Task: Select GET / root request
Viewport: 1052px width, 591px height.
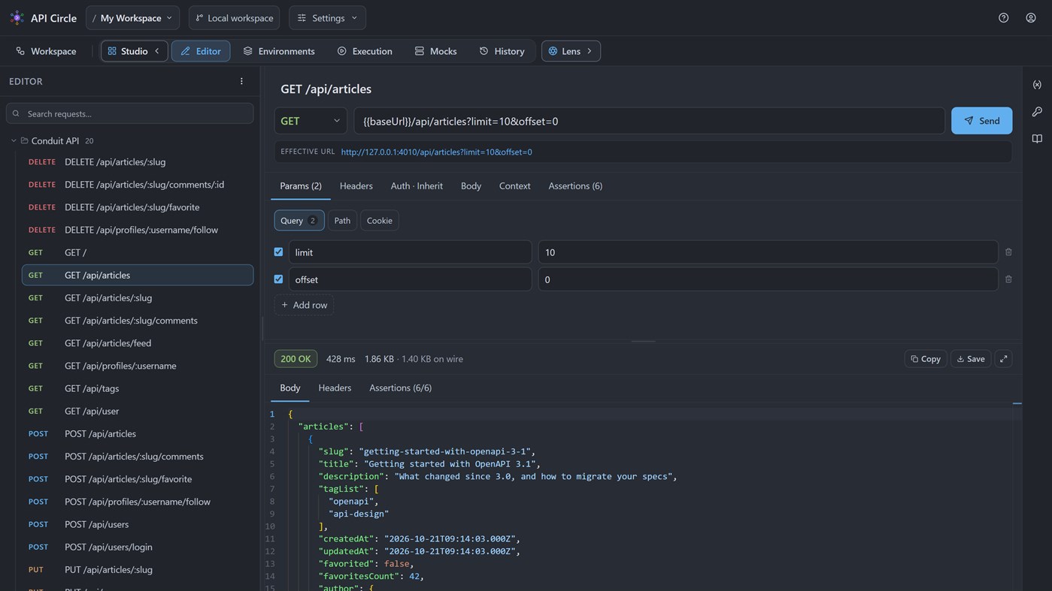Action: (x=138, y=252)
